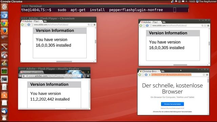Click vertical scrollbar in Chrome-Browser window

(208, 81)
